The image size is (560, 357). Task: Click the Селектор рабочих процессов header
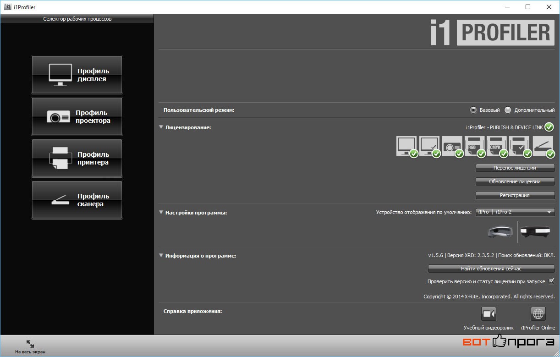(x=77, y=19)
